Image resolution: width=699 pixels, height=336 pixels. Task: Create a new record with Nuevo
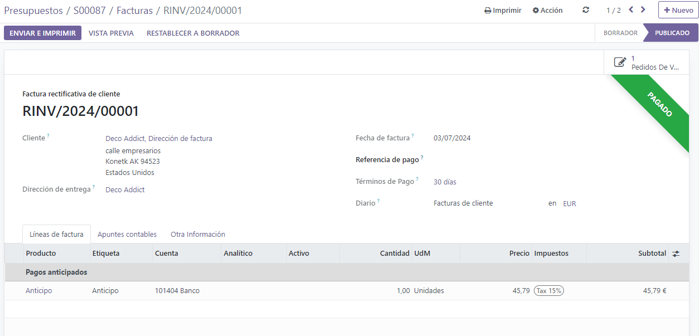pyautogui.click(x=678, y=11)
